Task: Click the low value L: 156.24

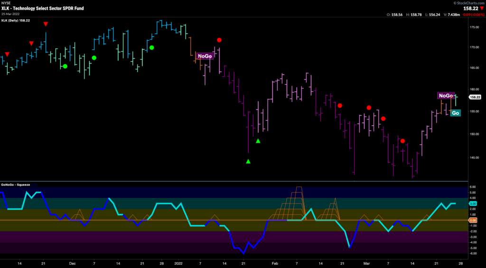Action: tap(433, 15)
